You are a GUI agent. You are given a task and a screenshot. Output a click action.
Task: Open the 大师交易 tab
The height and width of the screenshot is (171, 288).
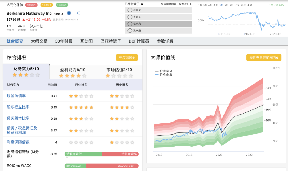pos(39,41)
